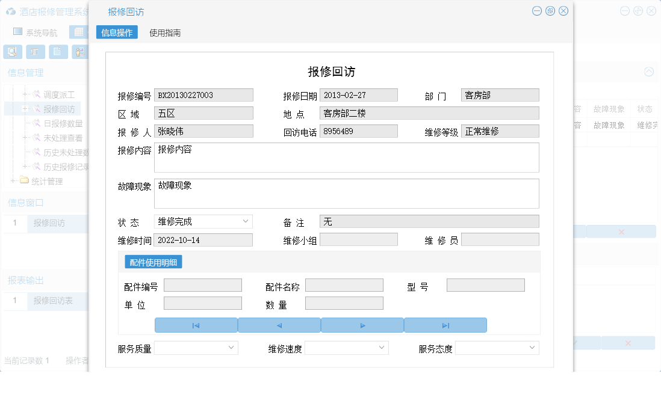Jump to the first record navigation icon

196,325
